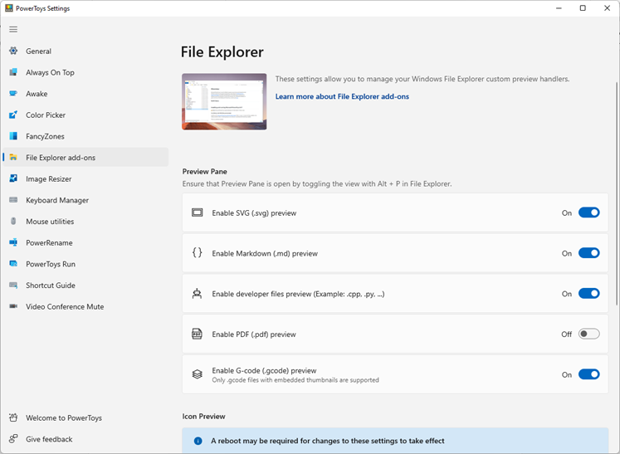620x454 pixels.
Task: Open the PowerToys Run settings page
Action: (x=50, y=264)
